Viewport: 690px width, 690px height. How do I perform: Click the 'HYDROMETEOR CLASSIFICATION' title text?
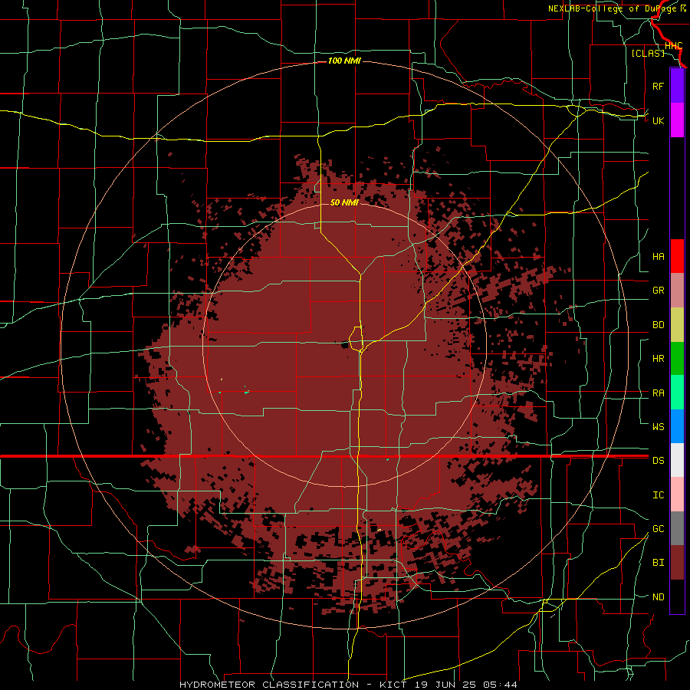[269, 685]
